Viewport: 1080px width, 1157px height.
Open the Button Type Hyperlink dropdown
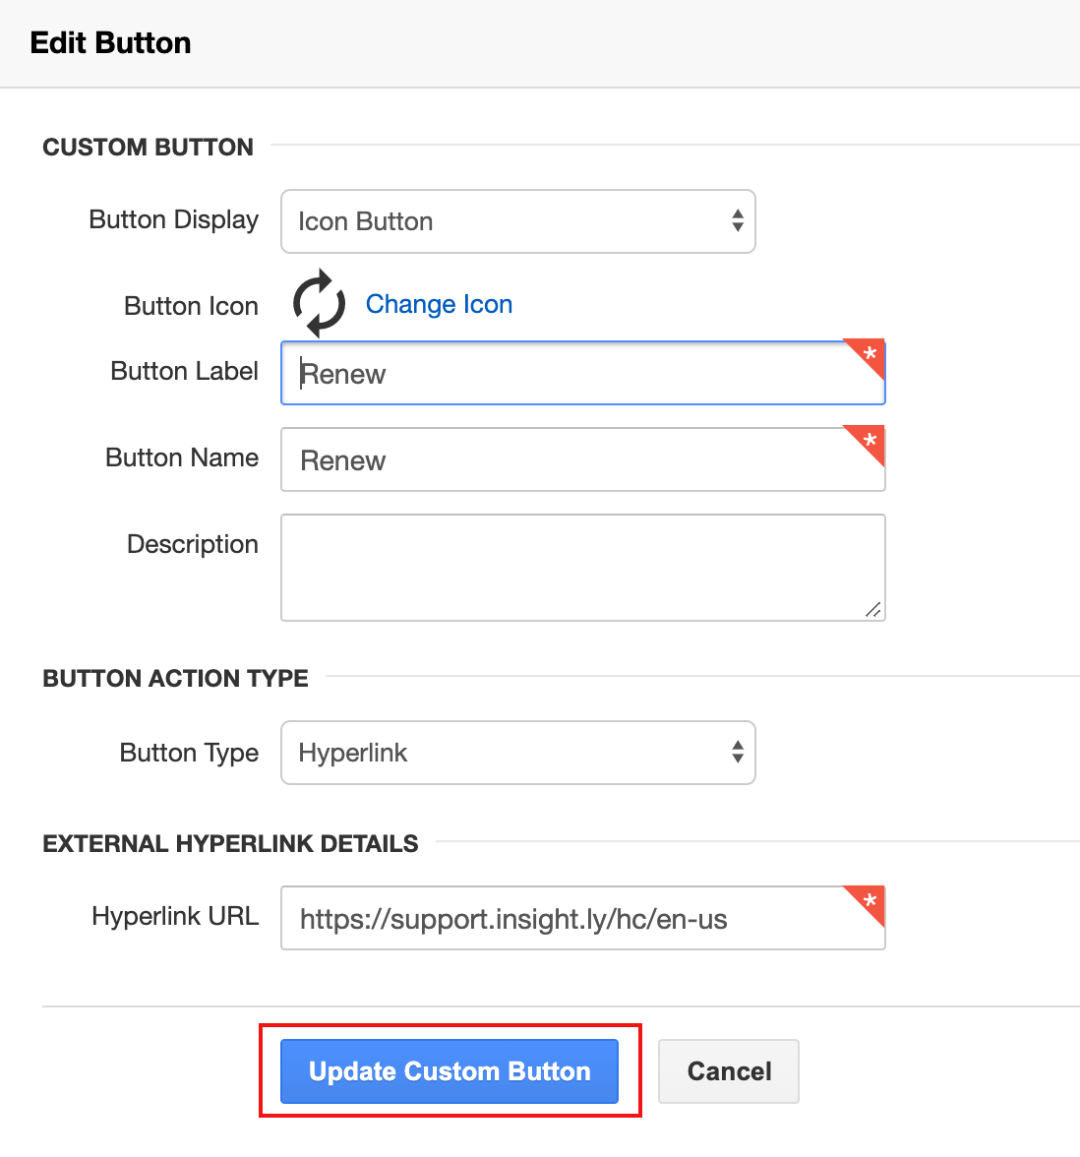[517, 753]
